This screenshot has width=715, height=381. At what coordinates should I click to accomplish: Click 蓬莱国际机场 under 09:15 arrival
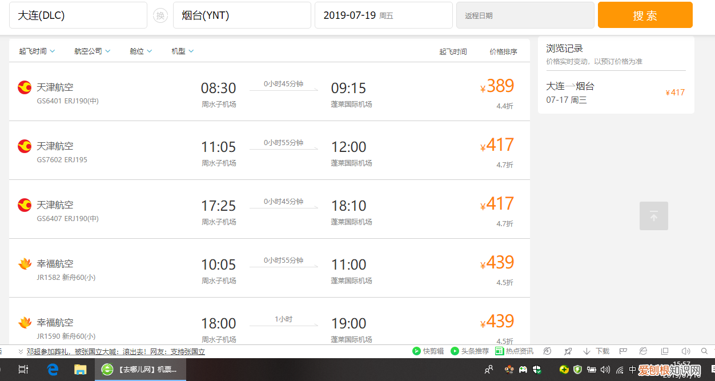click(x=351, y=105)
